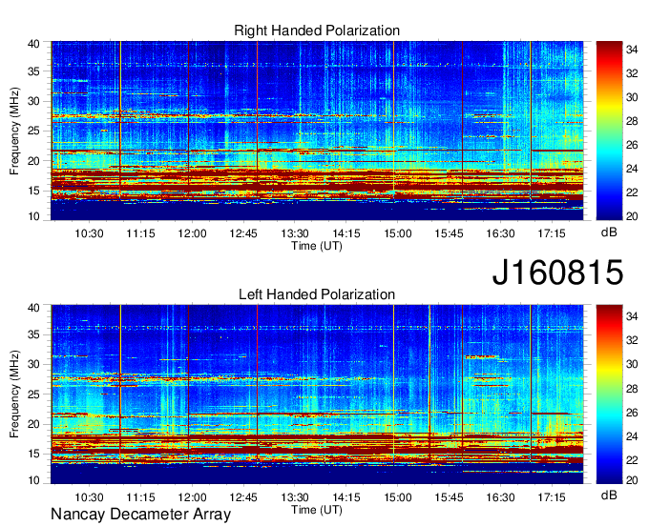Click the 17:15 time tick under Left Handed plot

[552, 497]
